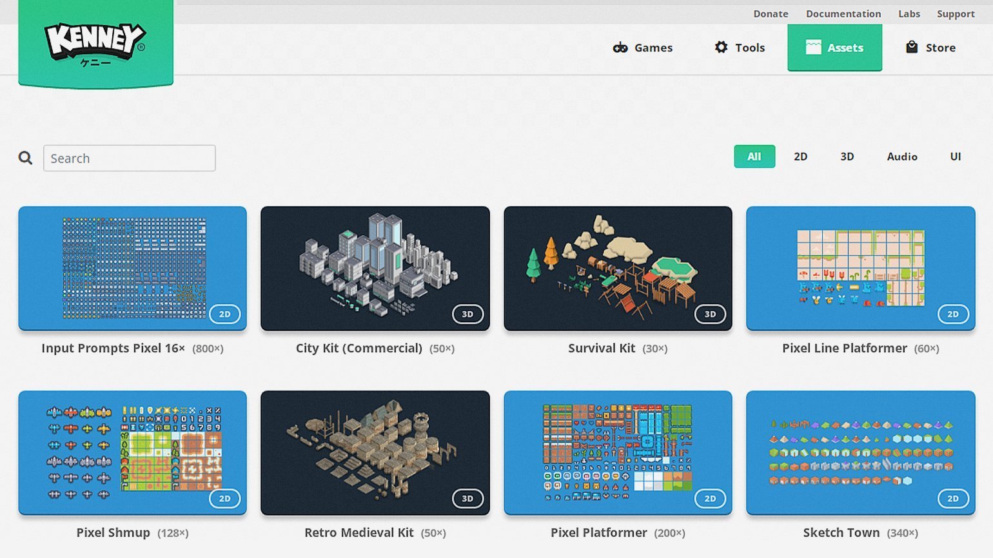Open the Support link
Viewport: 993px width, 558px height.
point(956,14)
